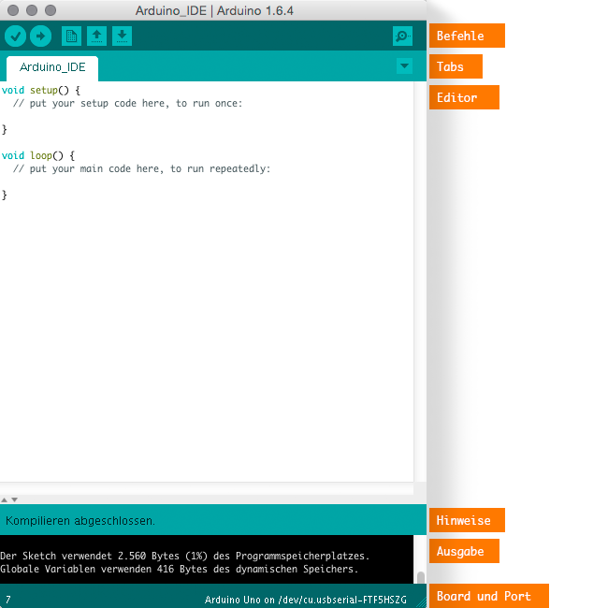Expand the tab menu dropdown arrow
Image resolution: width=608 pixels, height=608 pixels.
pos(404,66)
